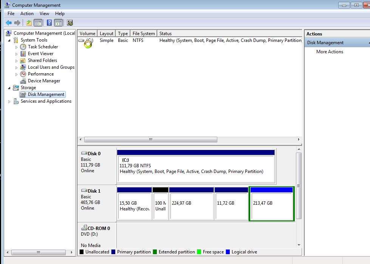The width and height of the screenshot is (370, 264).
Task: Select the 224,97 GB partition
Action: pyautogui.click(x=191, y=204)
